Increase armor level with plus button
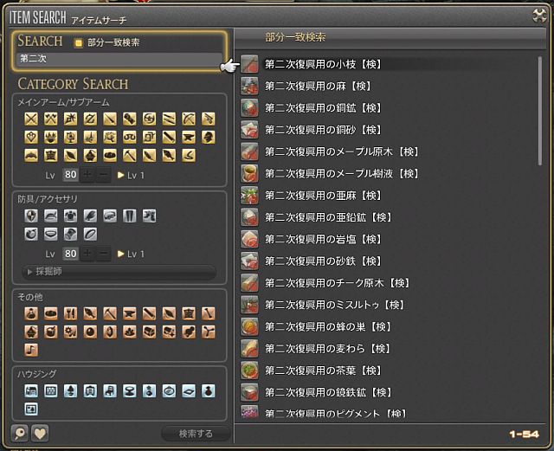 [x=87, y=254]
